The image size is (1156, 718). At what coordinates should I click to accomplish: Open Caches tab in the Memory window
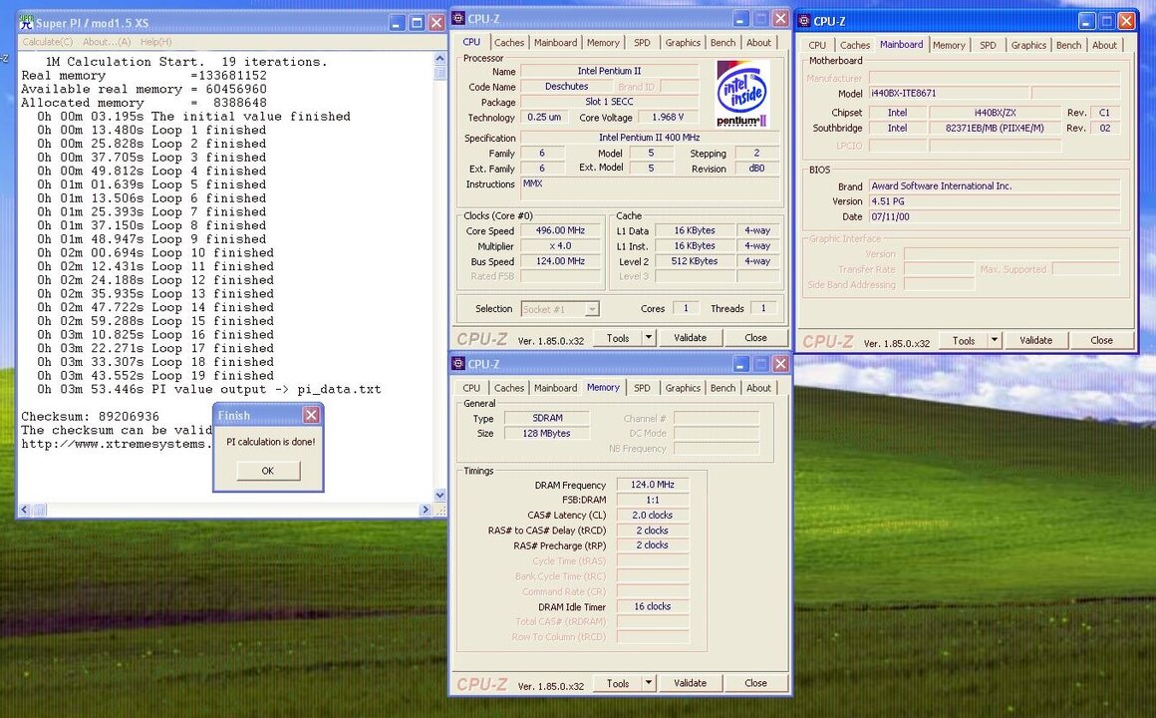pyautogui.click(x=508, y=388)
